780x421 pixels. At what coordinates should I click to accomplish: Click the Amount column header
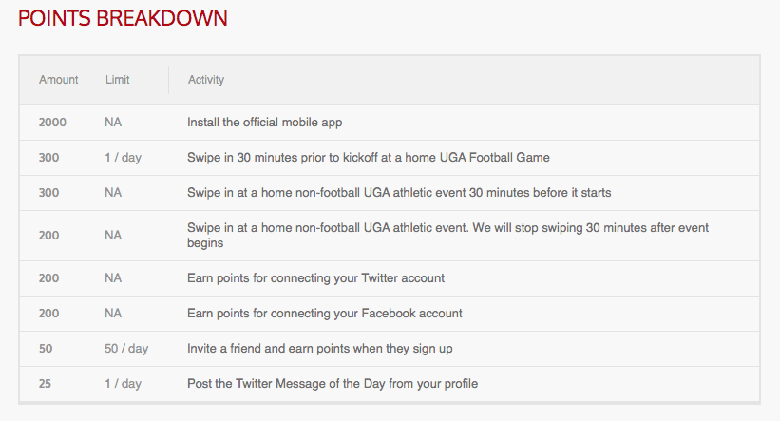point(58,80)
